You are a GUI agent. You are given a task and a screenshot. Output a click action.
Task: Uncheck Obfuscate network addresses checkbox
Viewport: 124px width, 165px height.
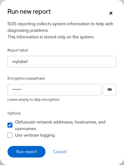click(10, 125)
